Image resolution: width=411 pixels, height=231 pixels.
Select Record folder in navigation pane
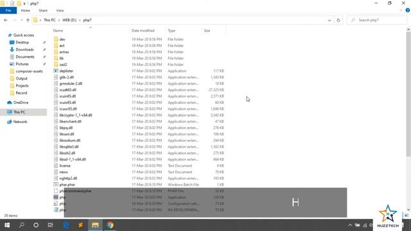coord(21,92)
